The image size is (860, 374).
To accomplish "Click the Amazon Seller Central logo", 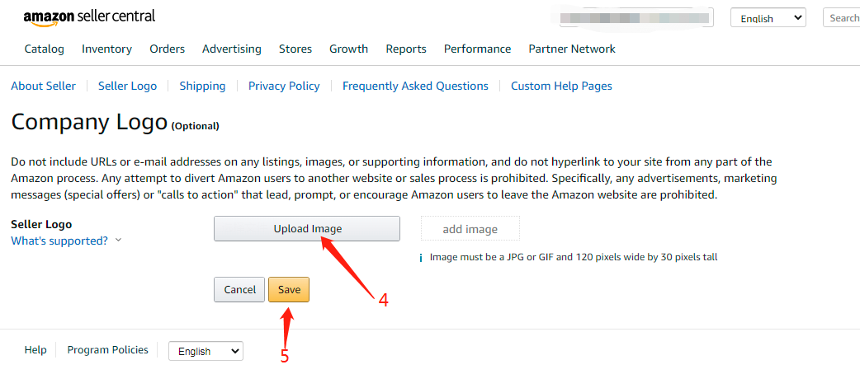I will point(89,16).
